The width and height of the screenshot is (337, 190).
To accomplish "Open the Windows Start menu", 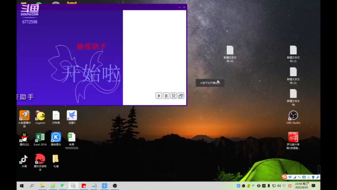I will click(x=21, y=186).
